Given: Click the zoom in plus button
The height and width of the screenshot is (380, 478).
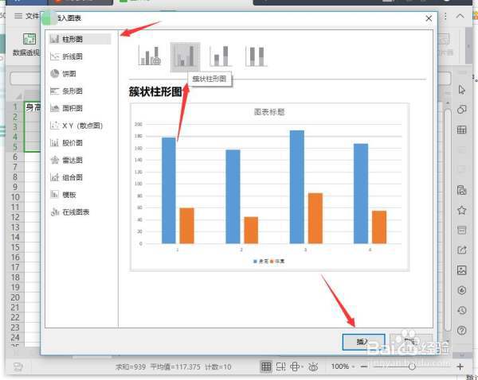Looking at the screenshot, I should [460, 366].
